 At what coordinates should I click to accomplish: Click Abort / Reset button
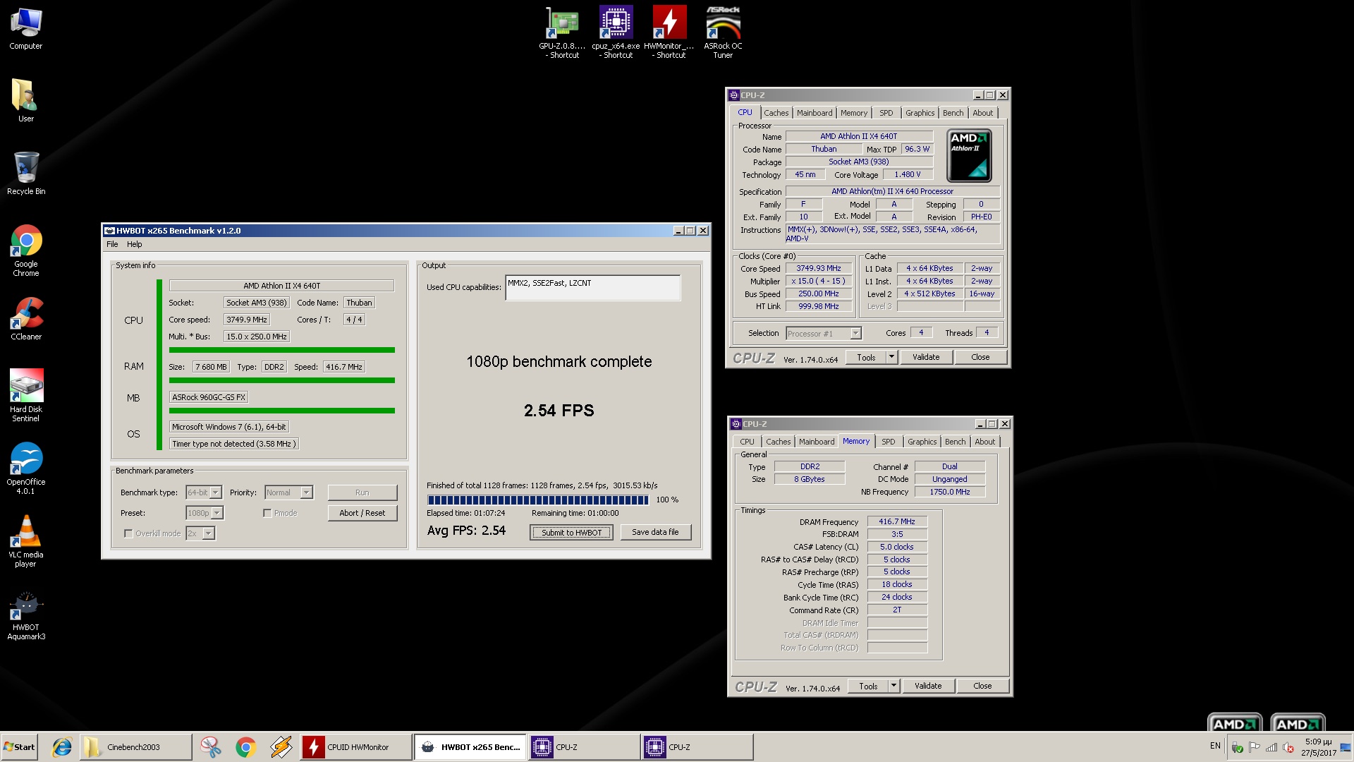click(362, 513)
